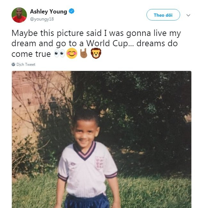Viewport: 200px width, 208px height.
Task: Open the tweet options chevron menu
Action: click(x=188, y=15)
